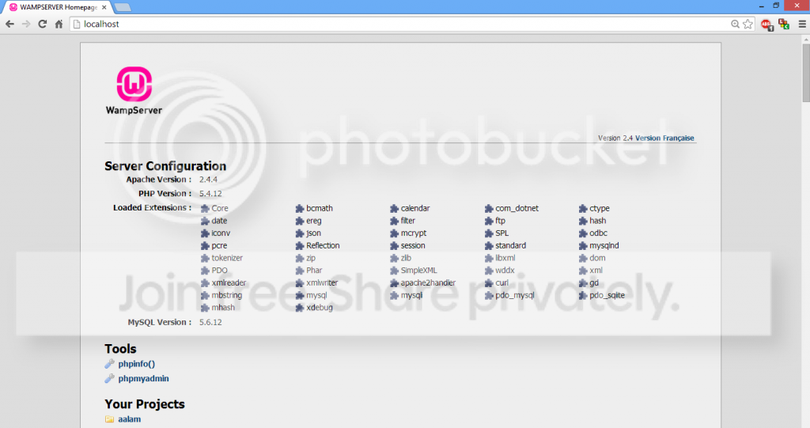Click the Your Projects heading
The height and width of the screenshot is (428, 810).
coord(145,404)
